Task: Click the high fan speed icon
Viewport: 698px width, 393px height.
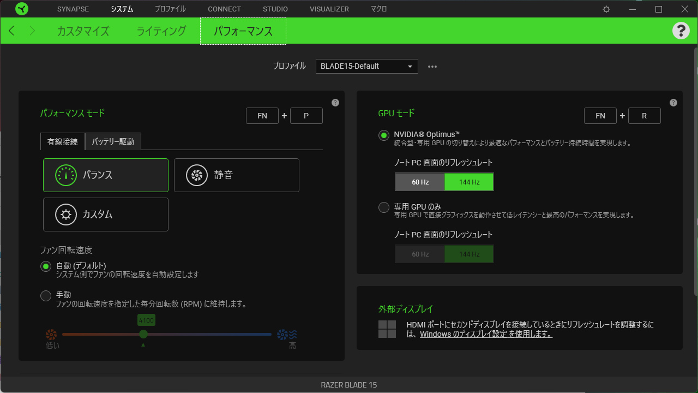Action: click(287, 335)
